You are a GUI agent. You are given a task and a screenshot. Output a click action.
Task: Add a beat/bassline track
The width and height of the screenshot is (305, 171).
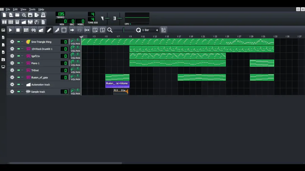[x=26, y=30]
